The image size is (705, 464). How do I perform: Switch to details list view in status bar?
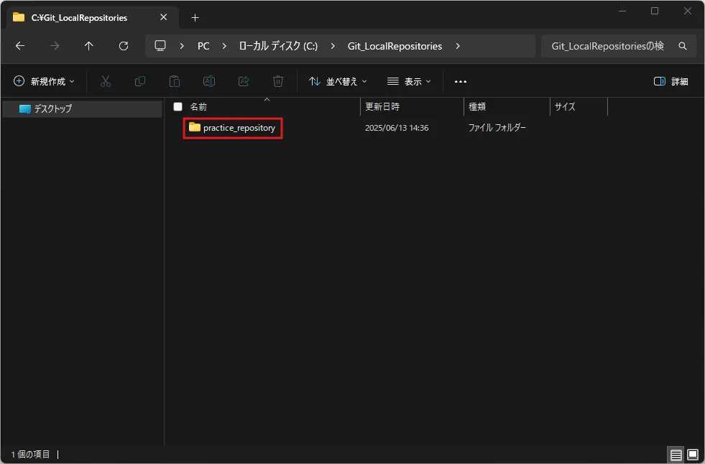[676, 455]
